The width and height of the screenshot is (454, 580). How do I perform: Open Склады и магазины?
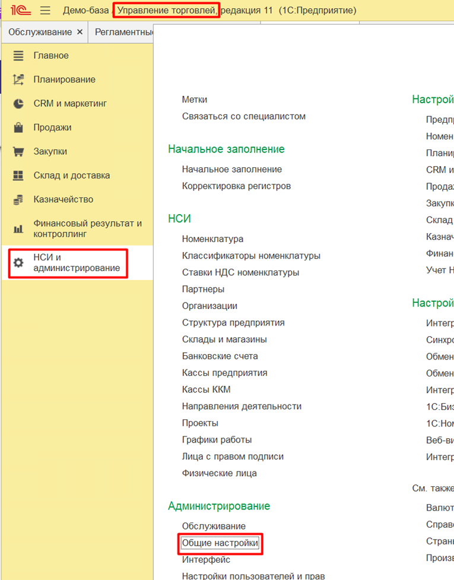tap(224, 339)
